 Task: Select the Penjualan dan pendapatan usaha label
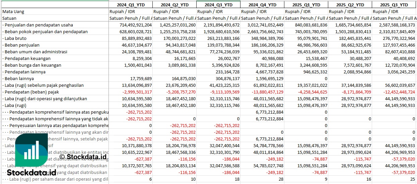(39, 25)
